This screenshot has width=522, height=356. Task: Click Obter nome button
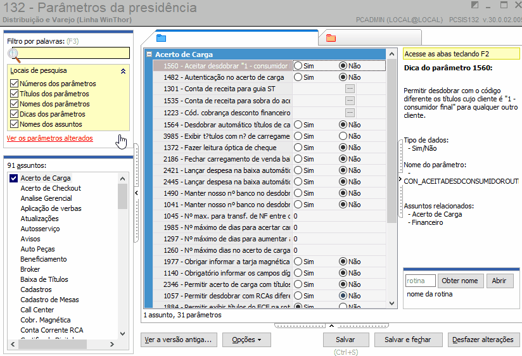(460, 281)
